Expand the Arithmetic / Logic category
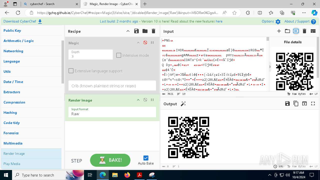 [x=31, y=41]
